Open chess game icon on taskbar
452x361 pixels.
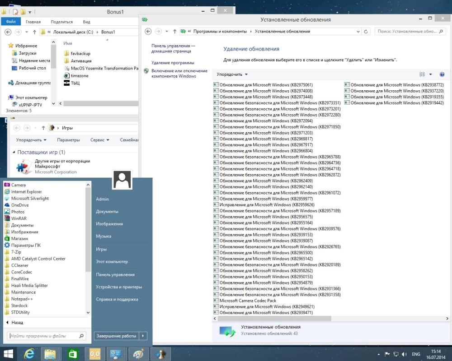pos(160,354)
